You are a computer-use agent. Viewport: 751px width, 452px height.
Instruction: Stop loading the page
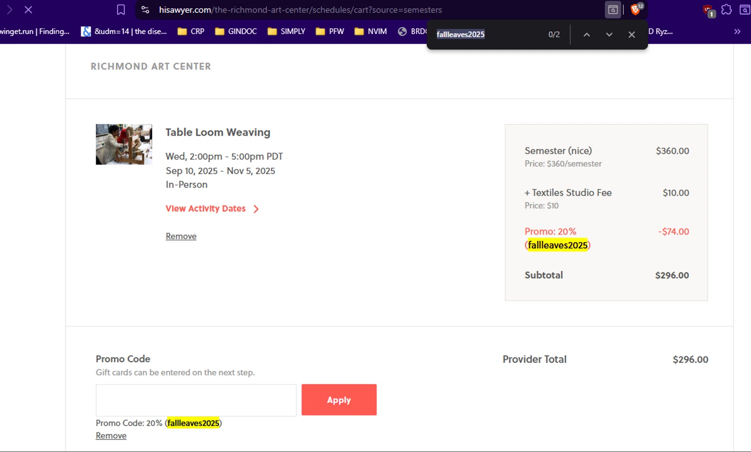[x=29, y=10]
